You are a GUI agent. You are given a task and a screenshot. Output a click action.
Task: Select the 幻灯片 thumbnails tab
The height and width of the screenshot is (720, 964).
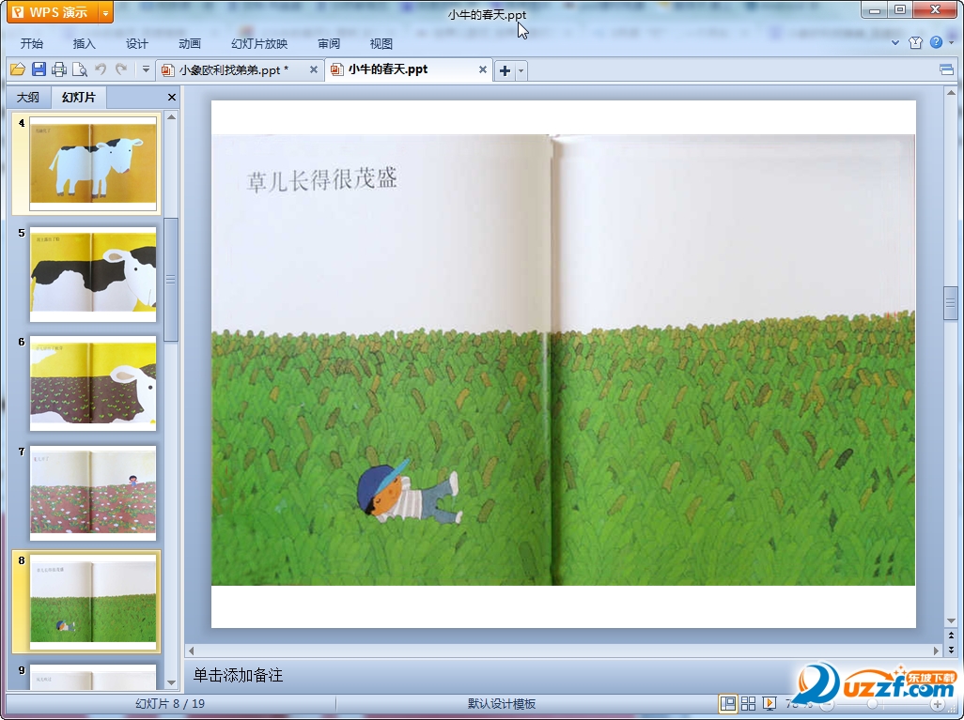click(79, 97)
